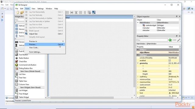
Task: Click the minus remove property icon
Action: click(174, 40)
